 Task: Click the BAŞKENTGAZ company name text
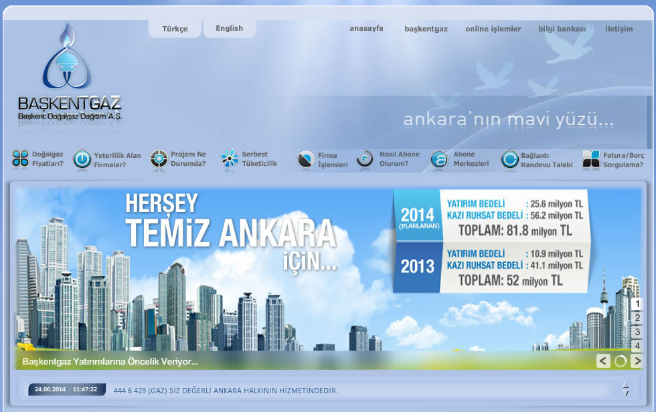tap(70, 103)
